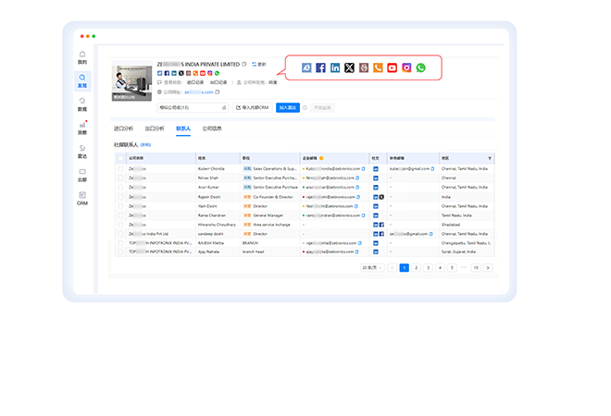Check the Ajay Nahata row checkbox
Viewport: 611px width, 416px height.
[x=120, y=251]
